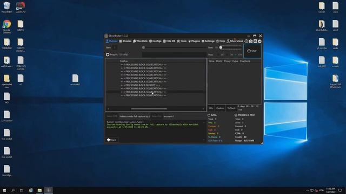Open the notification center icon

click(x=340, y=190)
